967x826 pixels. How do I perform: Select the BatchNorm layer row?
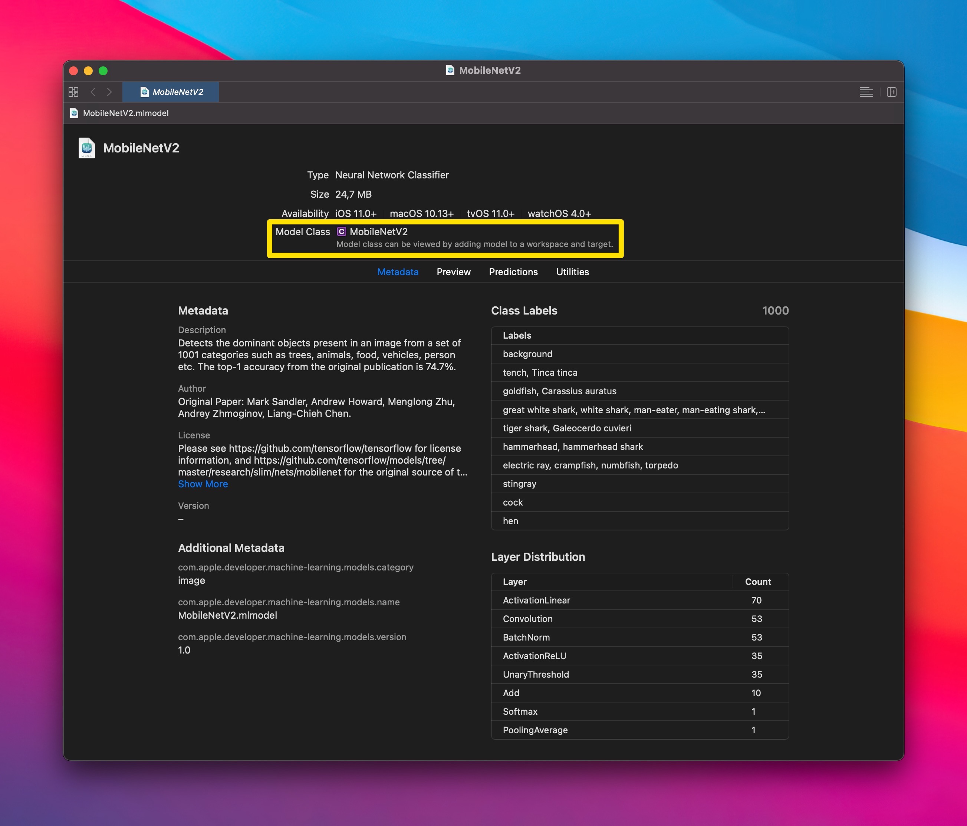pos(640,638)
